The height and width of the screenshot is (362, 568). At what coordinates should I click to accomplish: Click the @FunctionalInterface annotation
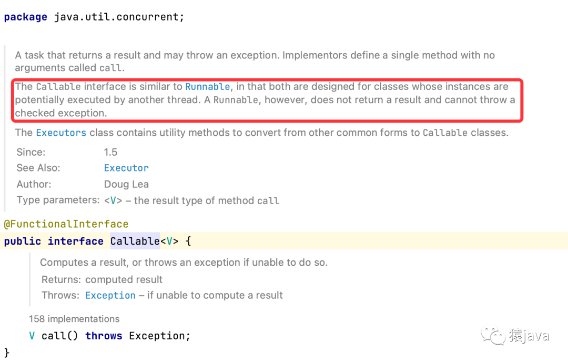pyautogui.click(x=66, y=224)
